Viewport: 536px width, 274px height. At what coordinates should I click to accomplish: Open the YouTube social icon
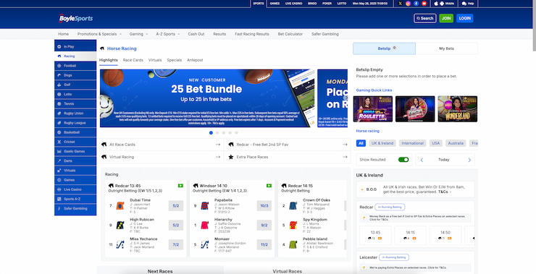[424, 4]
